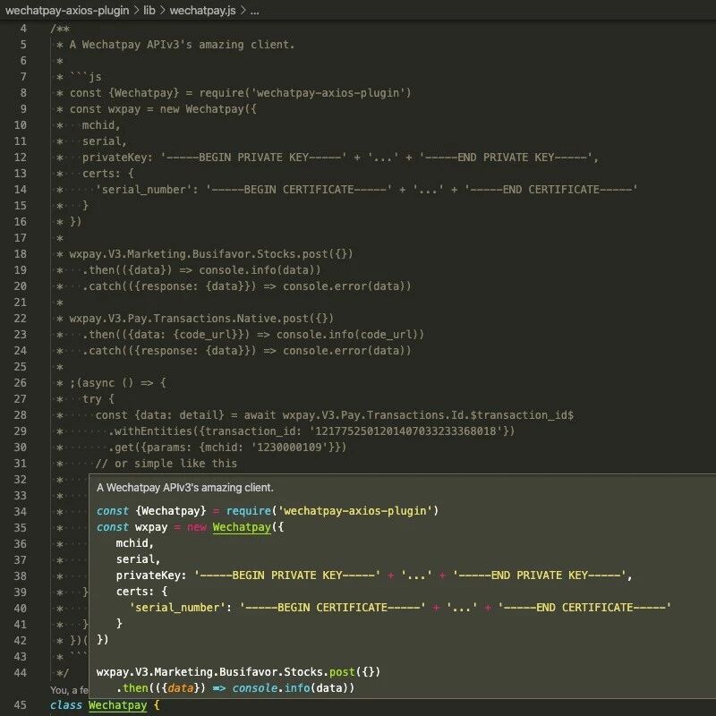Click 'certs: {' text in hover popup
This screenshot has height=716, width=716.
click(141, 592)
